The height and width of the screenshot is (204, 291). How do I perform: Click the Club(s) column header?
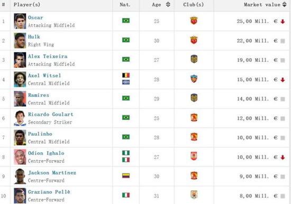[194, 5]
